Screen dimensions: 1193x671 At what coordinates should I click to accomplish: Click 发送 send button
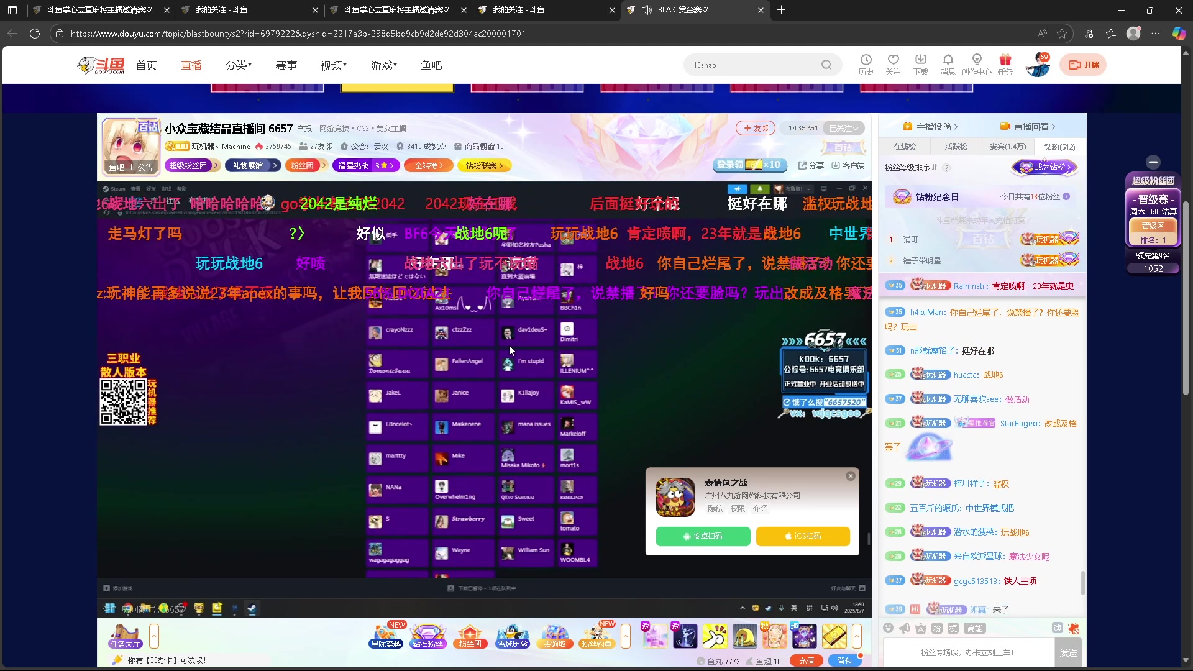pos(1069,653)
